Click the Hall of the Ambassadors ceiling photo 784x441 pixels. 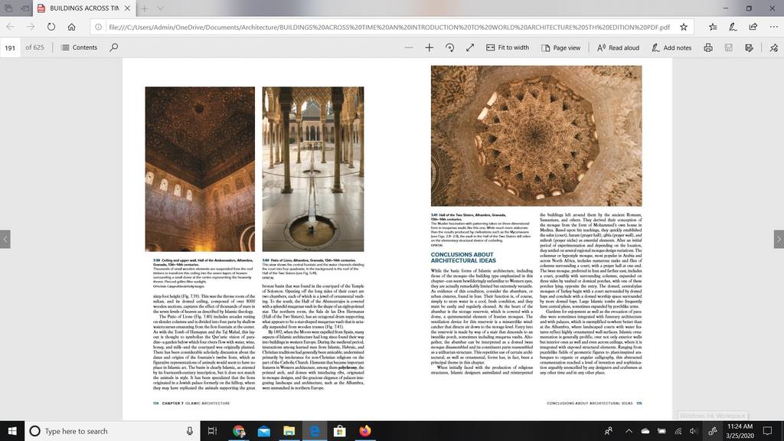pyautogui.click(x=200, y=169)
